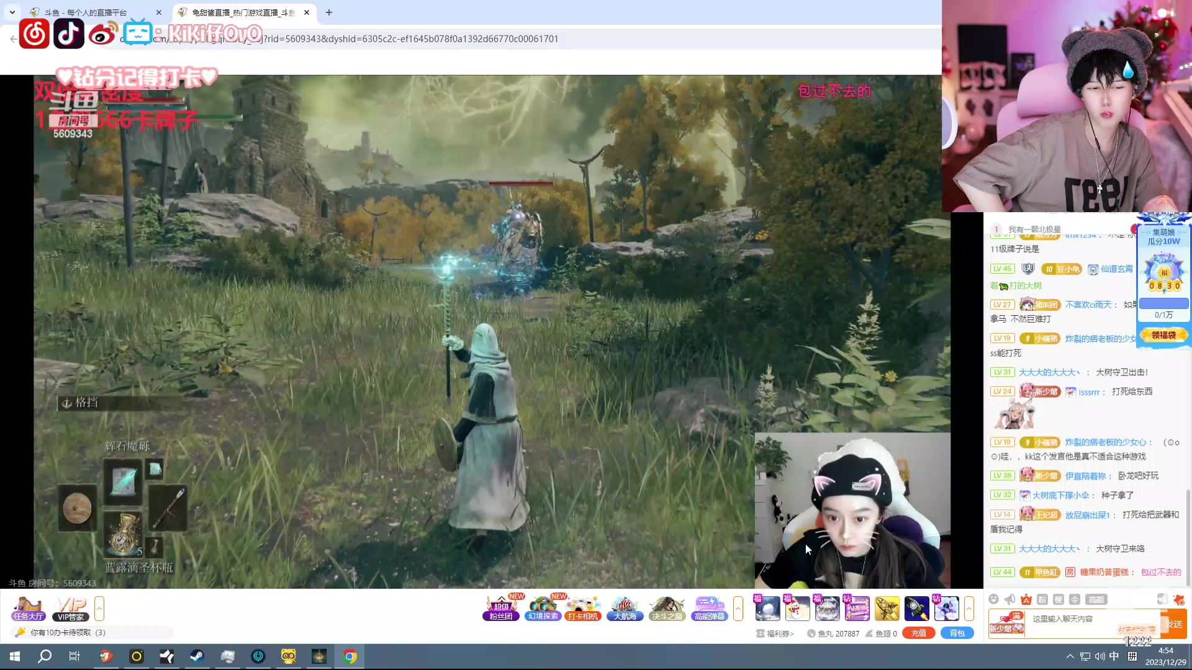
Task: Open the 任务大厅 task hall icon
Action: 28,608
